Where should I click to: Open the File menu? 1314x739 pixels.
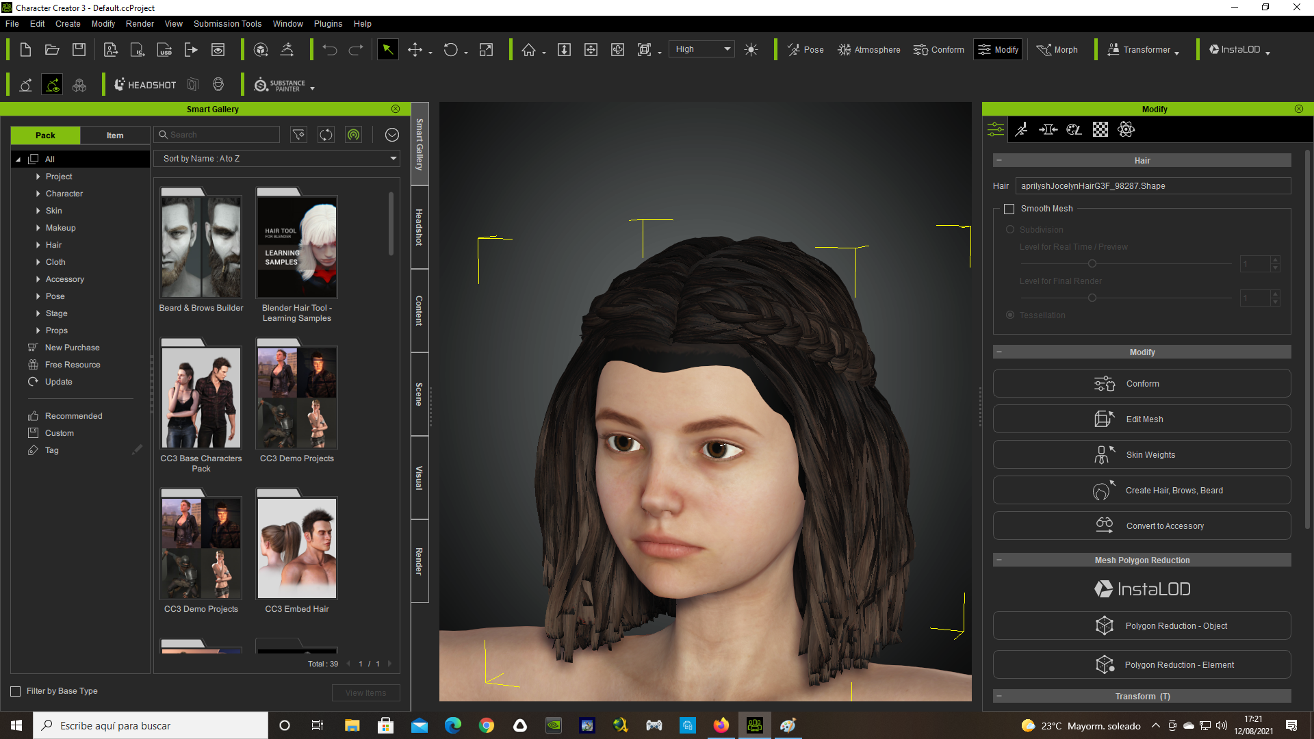pos(12,23)
